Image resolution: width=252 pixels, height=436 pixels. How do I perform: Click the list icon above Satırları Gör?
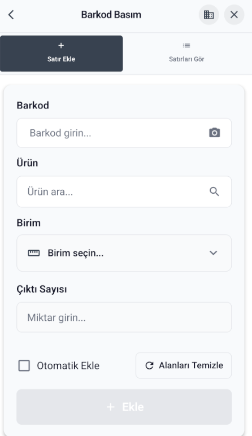pos(186,45)
